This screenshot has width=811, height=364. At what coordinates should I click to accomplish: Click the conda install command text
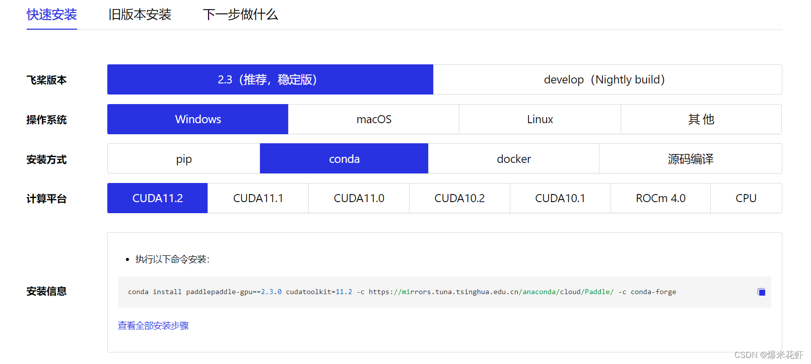click(x=402, y=292)
